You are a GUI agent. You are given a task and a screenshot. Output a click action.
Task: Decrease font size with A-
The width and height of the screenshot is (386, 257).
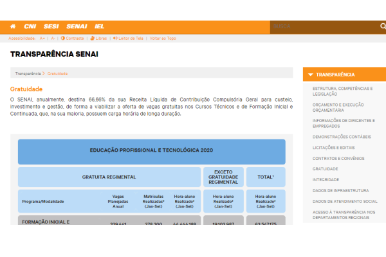[53, 39]
